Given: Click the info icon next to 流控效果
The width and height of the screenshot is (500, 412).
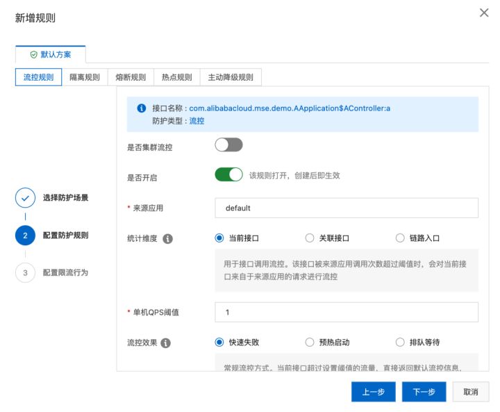Looking at the screenshot, I should coord(165,343).
